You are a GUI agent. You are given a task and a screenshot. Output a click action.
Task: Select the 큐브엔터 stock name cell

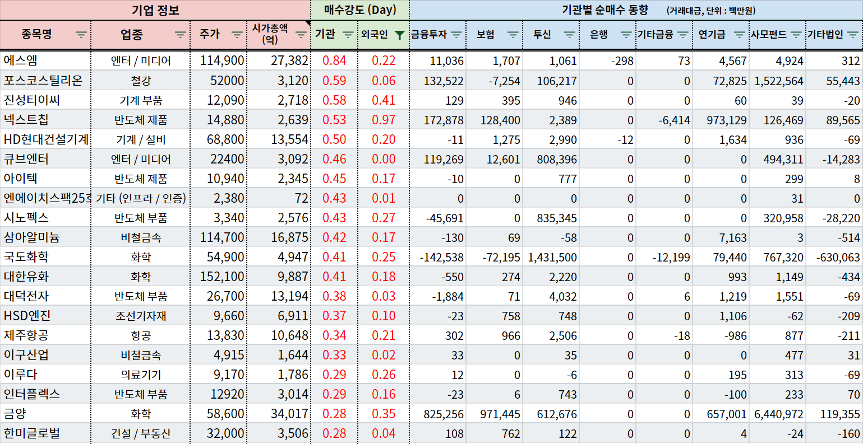pos(45,158)
